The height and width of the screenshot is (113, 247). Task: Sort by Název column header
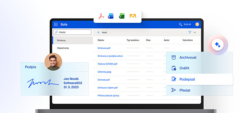pyautogui.click(x=101, y=40)
